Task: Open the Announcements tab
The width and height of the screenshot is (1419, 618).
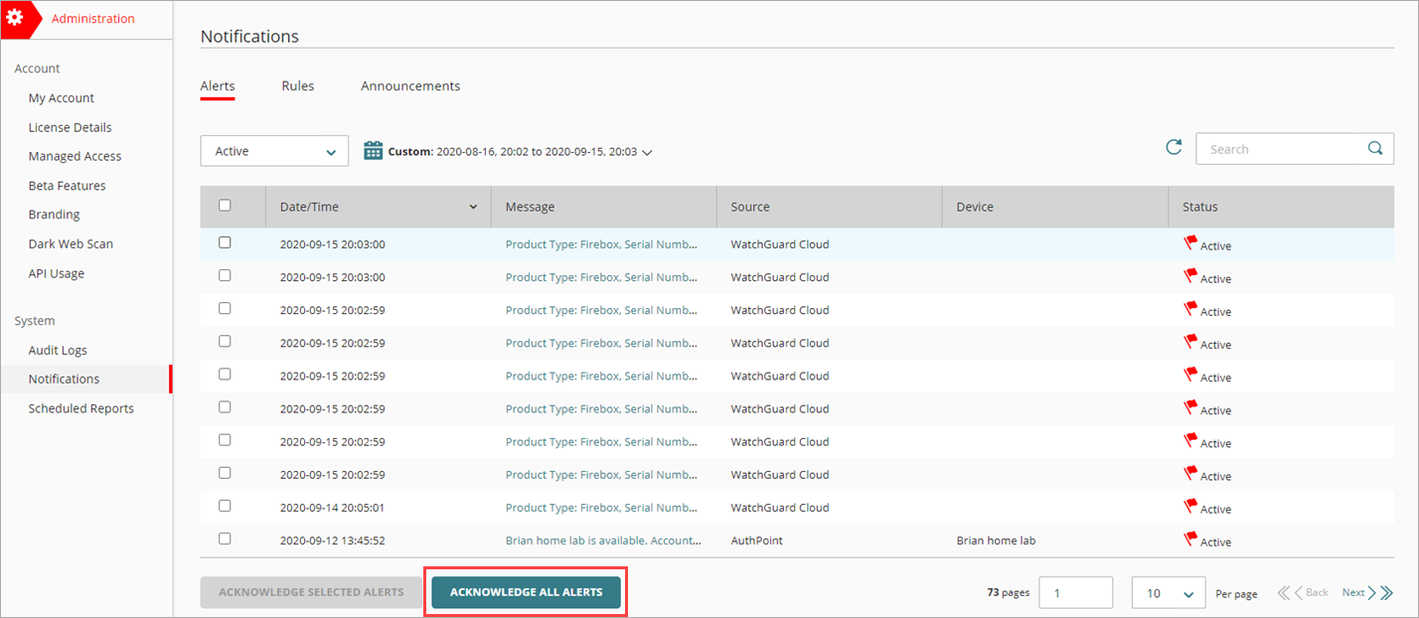Action: pos(410,85)
